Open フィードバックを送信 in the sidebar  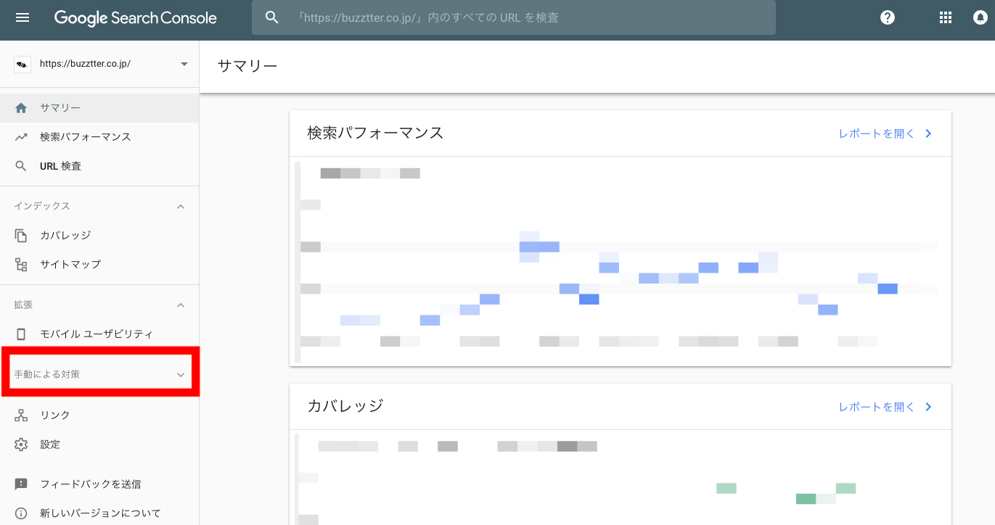coord(99,484)
